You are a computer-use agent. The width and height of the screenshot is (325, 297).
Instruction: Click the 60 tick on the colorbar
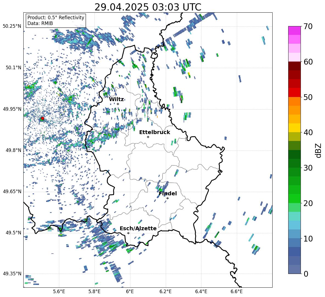point(308,62)
